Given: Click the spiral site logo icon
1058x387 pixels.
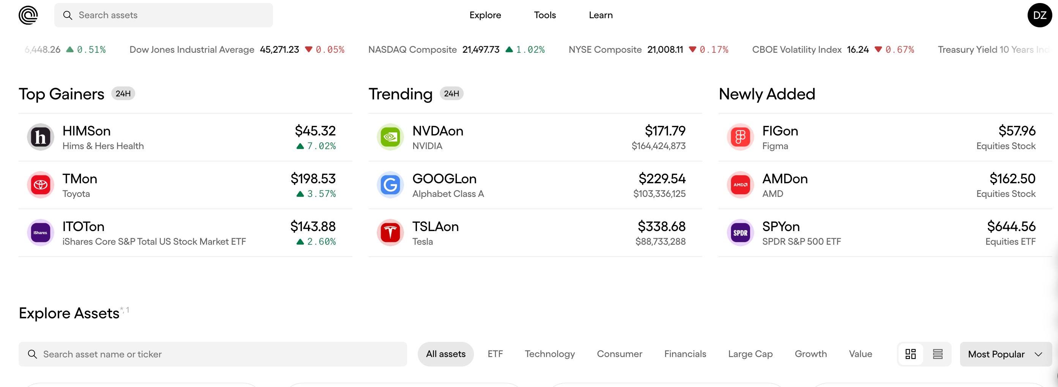Looking at the screenshot, I should 28,15.
